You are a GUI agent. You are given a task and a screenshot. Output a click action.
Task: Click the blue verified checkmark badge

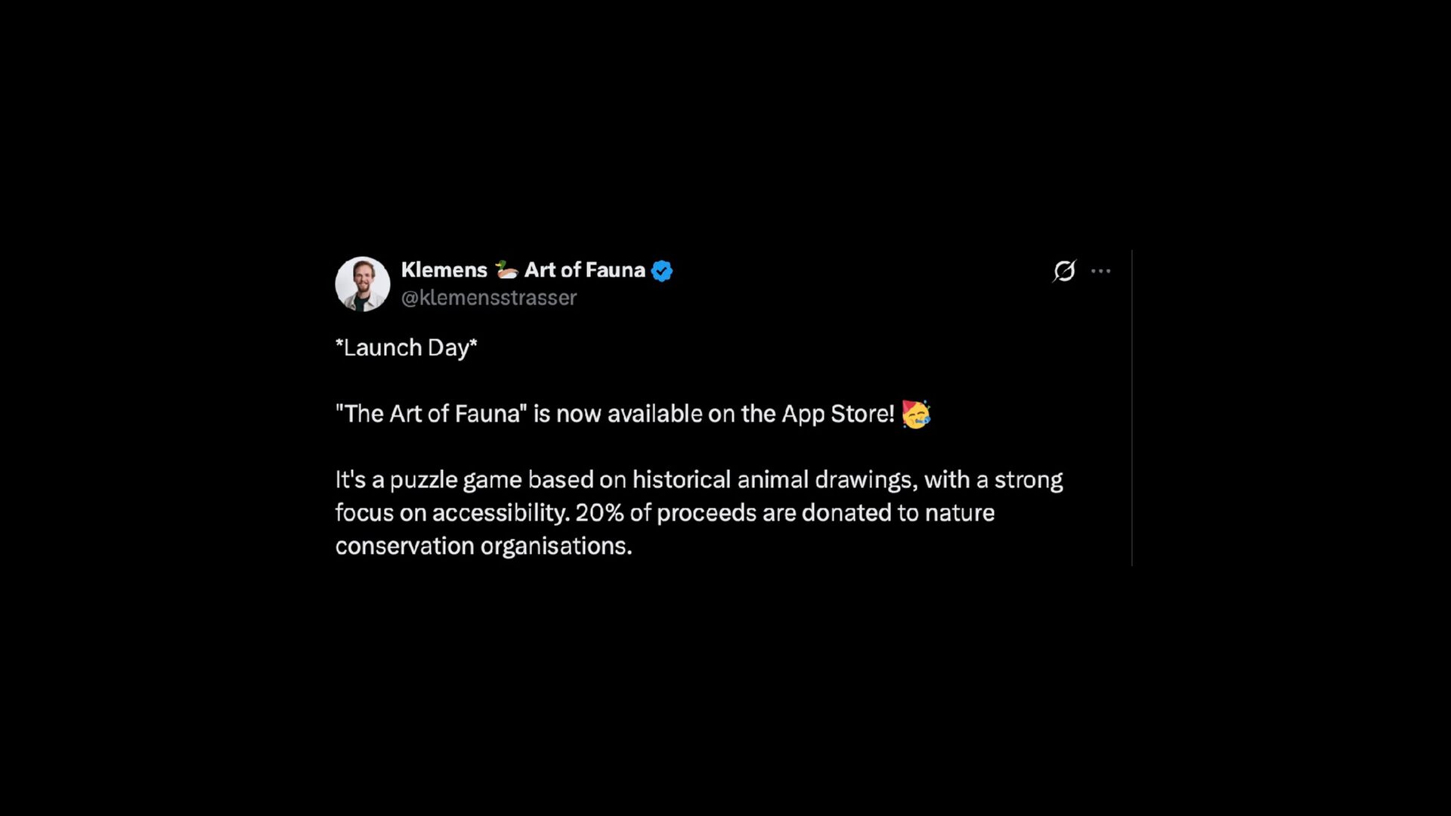point(662,270)
